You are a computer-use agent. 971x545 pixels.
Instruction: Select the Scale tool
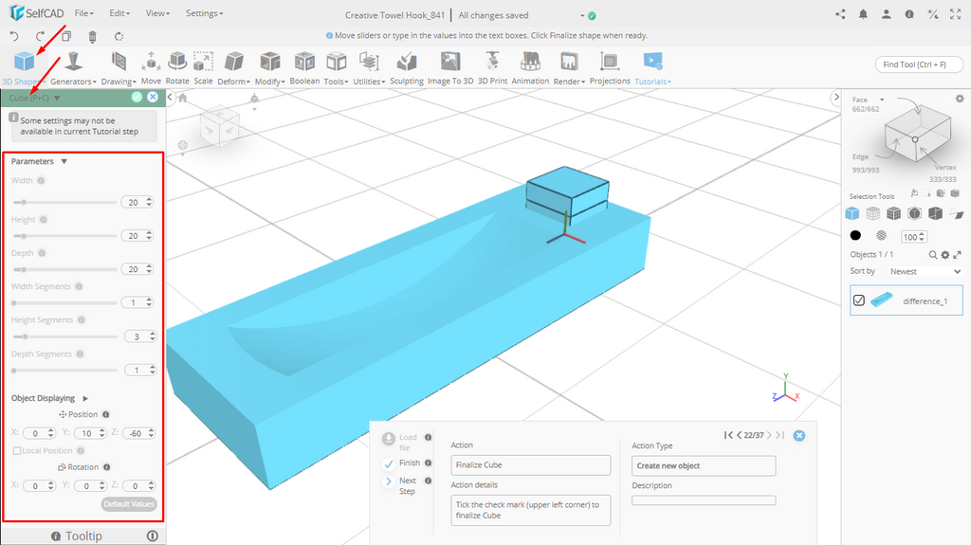(203, 68)
